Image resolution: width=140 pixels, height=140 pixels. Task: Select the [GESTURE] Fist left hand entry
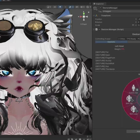point(102,52)
